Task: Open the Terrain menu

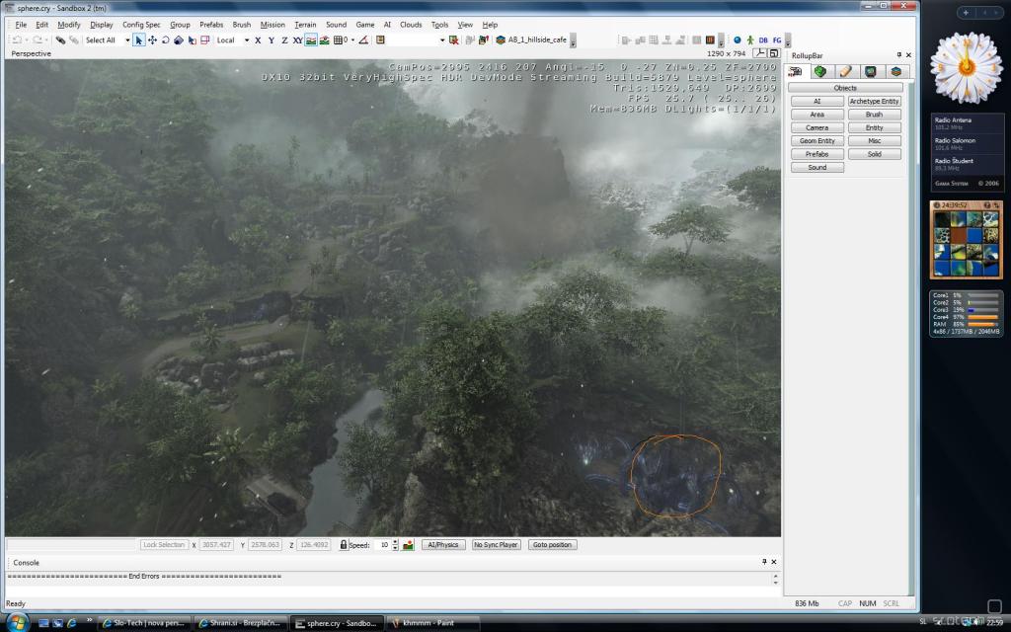Action: tap(305, 25)
